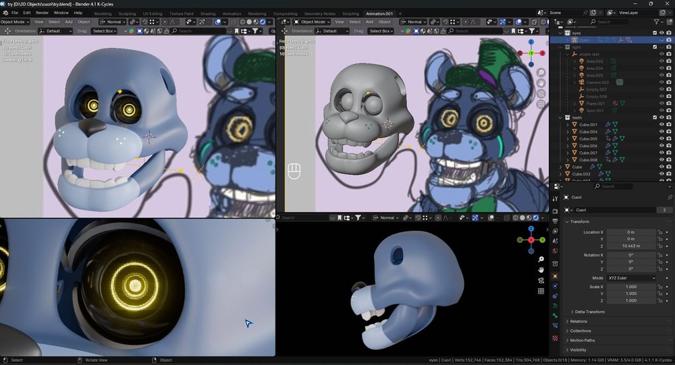Image resolution: width=675 pixels, height=365 pixels.
Task: Open the Object properties tab
Action: (556, 276)
